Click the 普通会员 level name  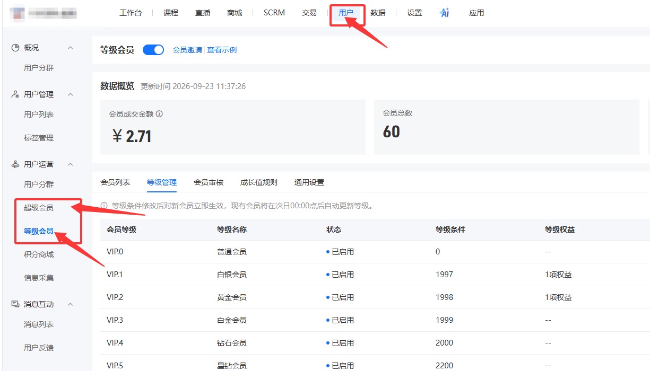point(232,252)
